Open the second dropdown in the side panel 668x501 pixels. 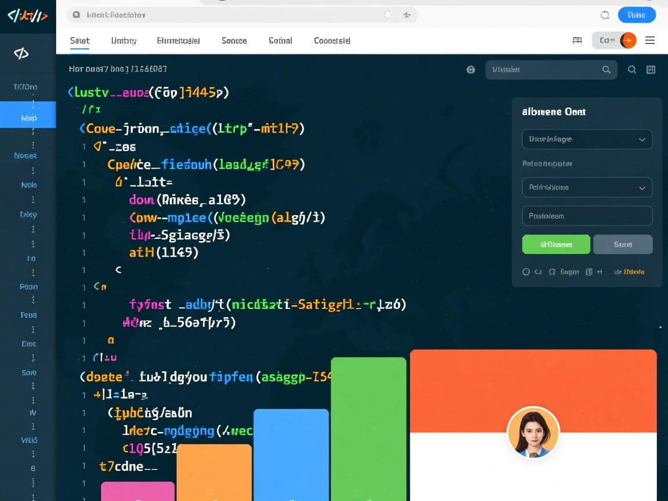pos(587,187)
